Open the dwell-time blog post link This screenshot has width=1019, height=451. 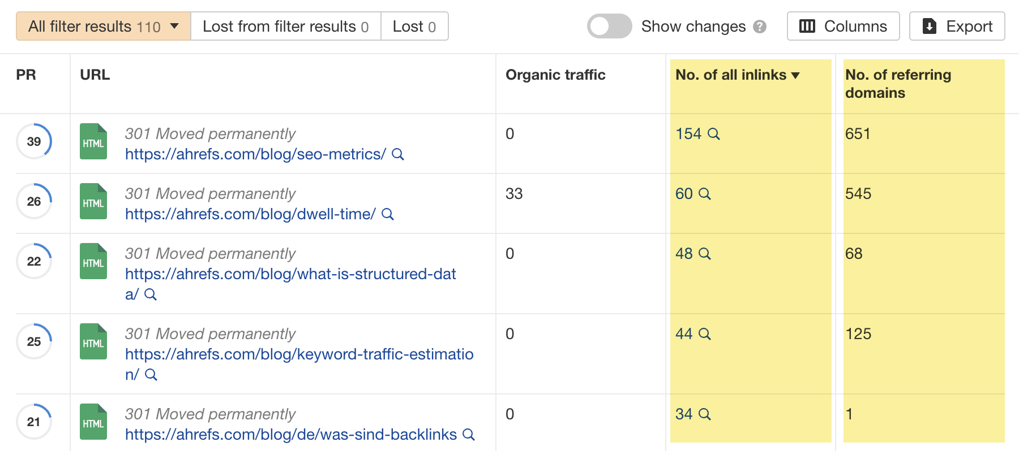pyautogui.click(x=250, y=214)
